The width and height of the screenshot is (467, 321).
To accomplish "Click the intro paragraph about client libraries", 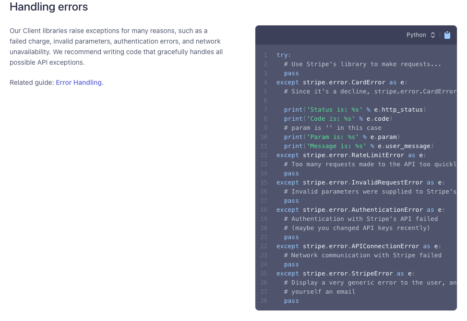I will point(116,46).
